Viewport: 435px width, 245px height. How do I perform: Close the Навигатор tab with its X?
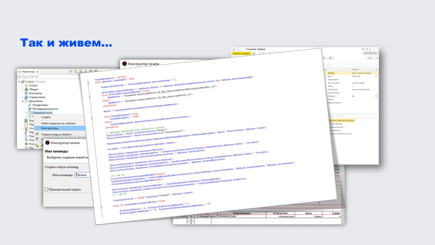click(x=37, y=71)
